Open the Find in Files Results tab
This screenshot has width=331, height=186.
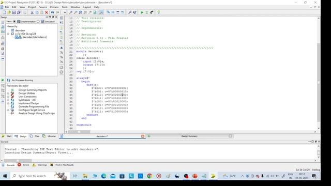tap(62, 165)
